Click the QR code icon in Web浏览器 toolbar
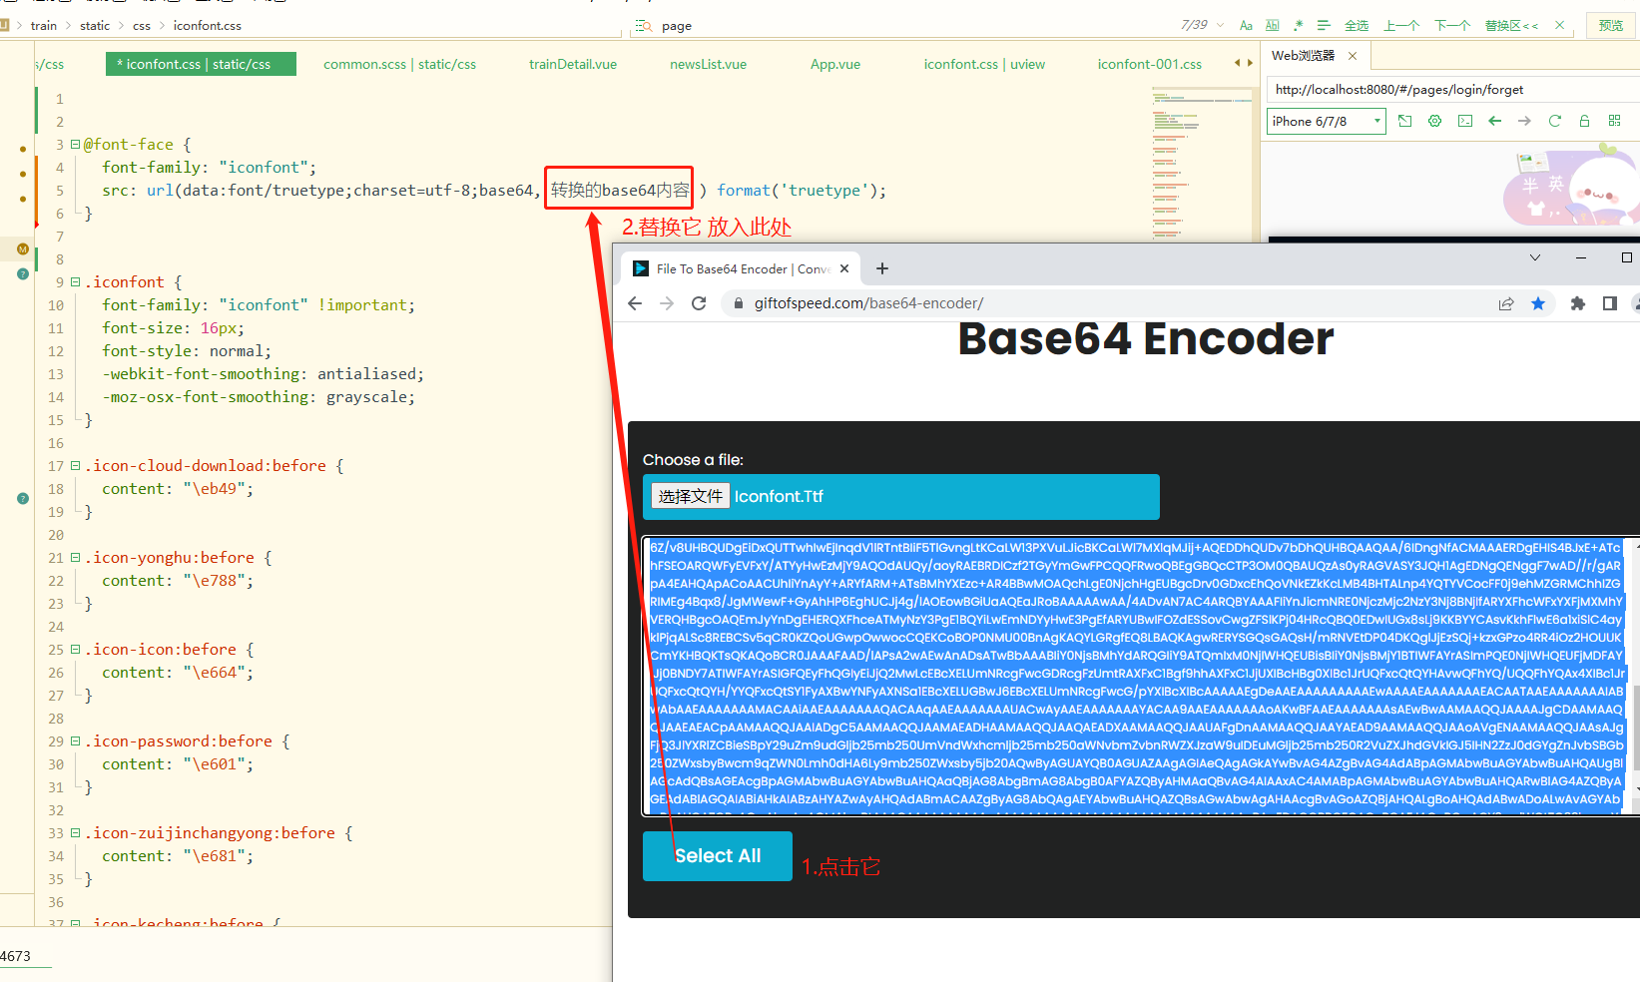1640x982 pixels. (1614, 121)
